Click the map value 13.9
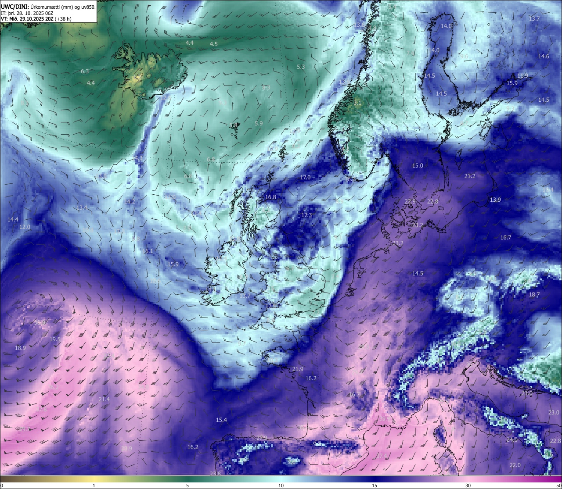 pyautogui.click(x=495, y=200)
